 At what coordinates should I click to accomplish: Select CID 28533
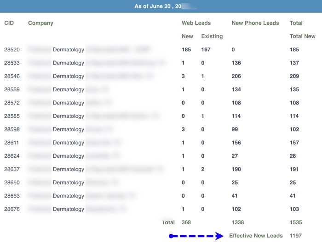tap(12, 63)
